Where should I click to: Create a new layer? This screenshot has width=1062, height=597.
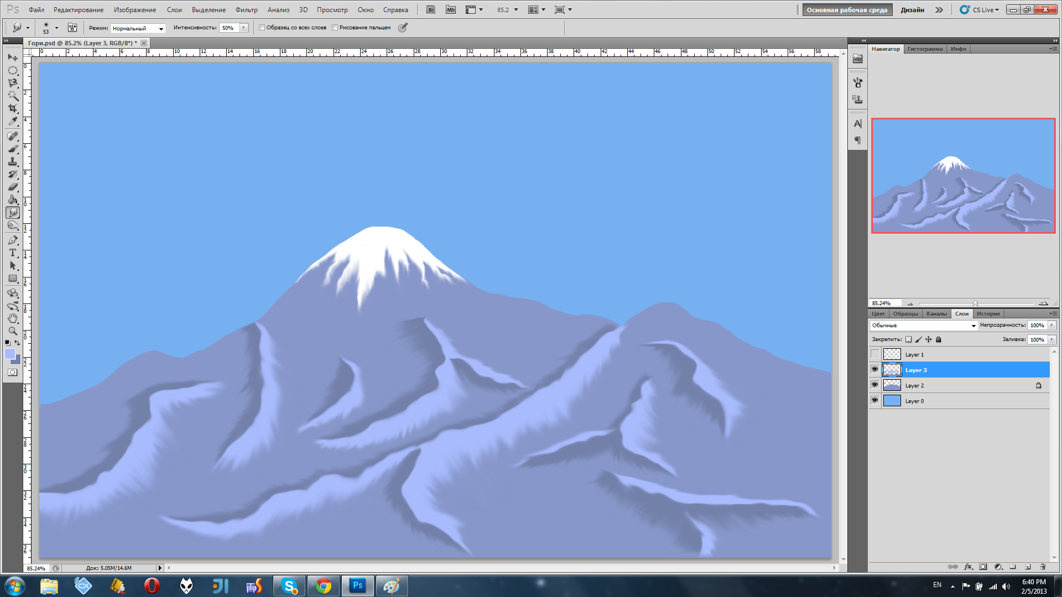pyautogui.click(x=1028, y=567)
